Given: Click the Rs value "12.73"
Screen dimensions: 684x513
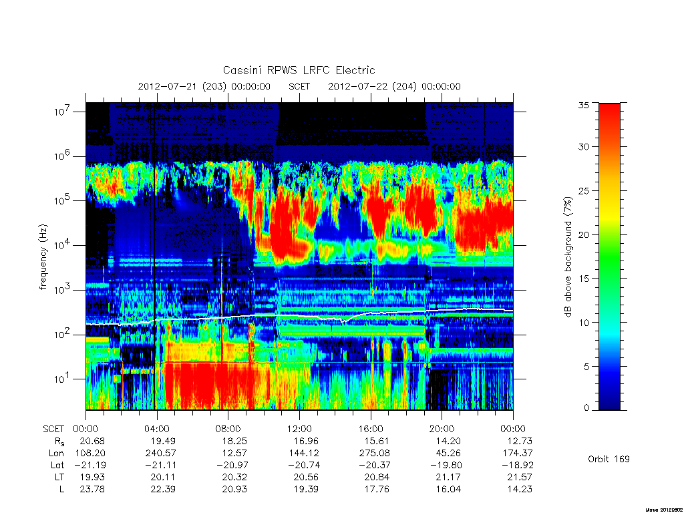Looking at the screenshot, I should pyautogui.click(x=520, y=441).
